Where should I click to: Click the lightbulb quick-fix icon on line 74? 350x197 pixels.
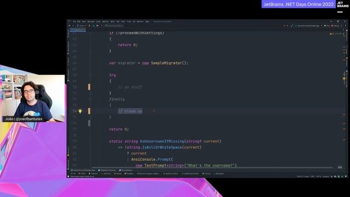coord(80,111)
